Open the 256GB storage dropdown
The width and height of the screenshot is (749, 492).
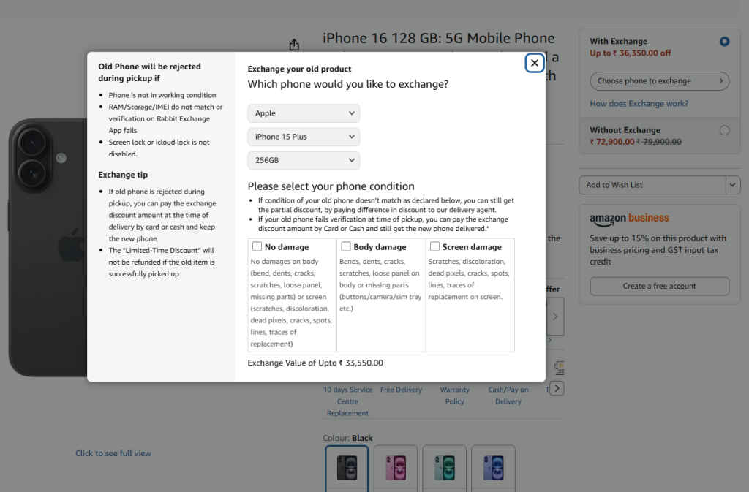[x=304, y=160]
